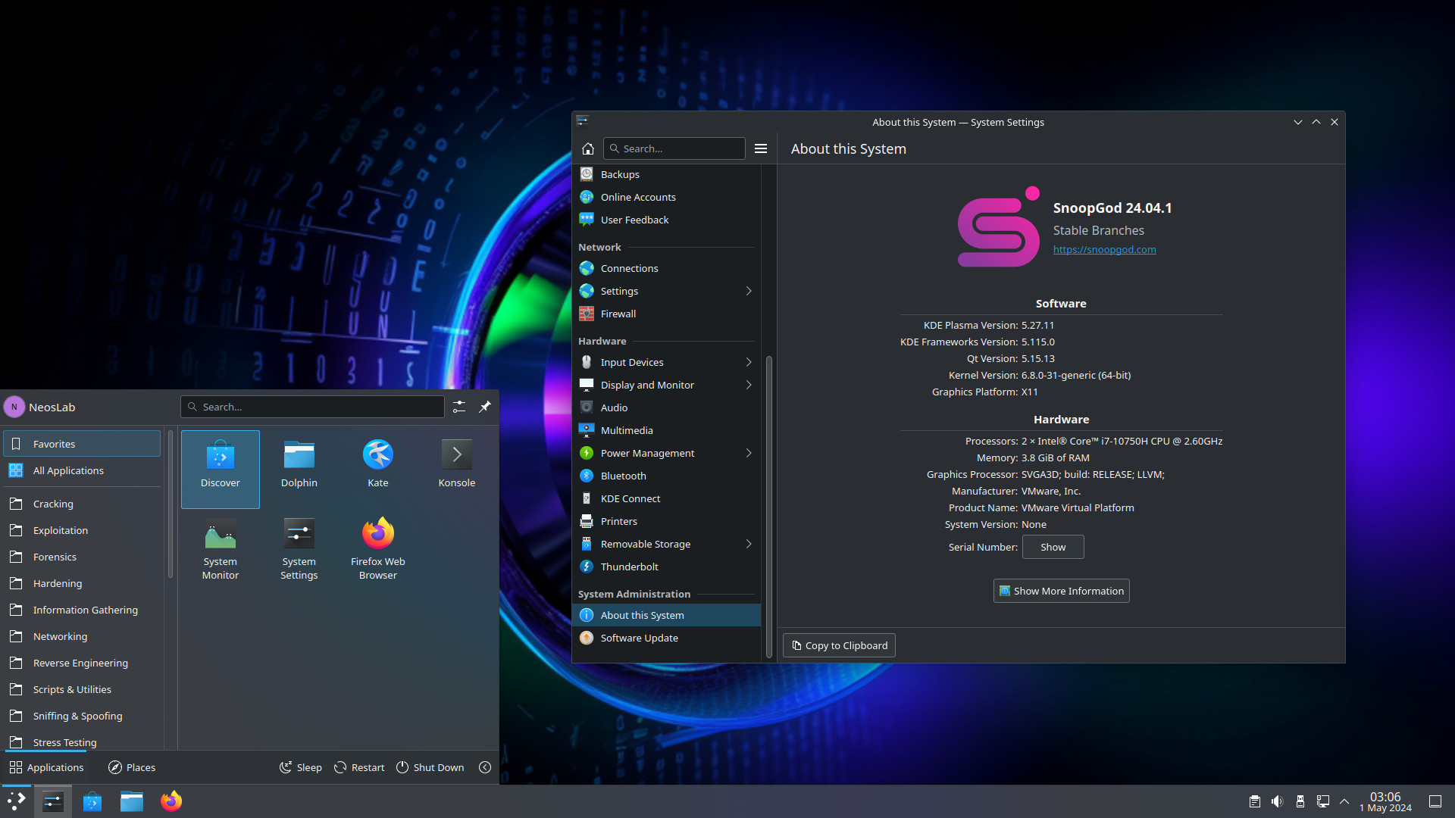The image size is (1455, 818).
Task: Open the clock showing 03:06
Action: tap(1385, 801)
